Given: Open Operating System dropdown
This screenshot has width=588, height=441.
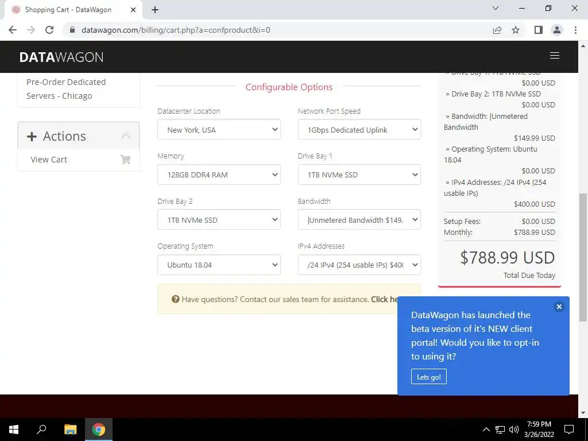Looking at the screenshot, I should pyautogui.click(x=219, y=265).
